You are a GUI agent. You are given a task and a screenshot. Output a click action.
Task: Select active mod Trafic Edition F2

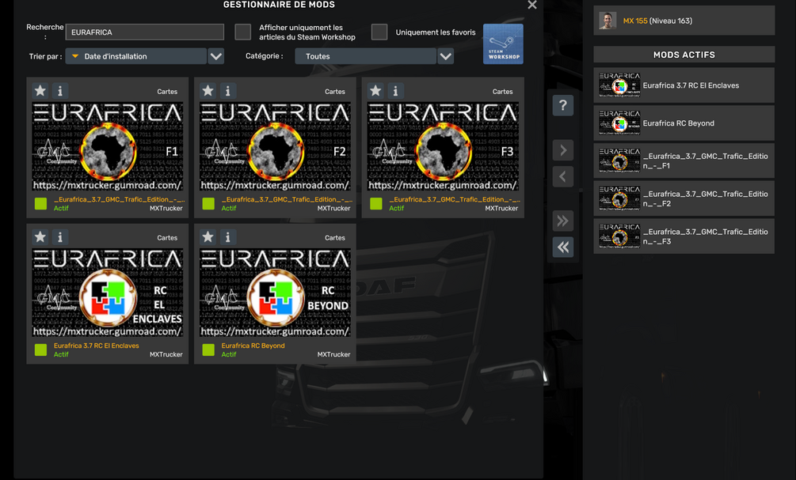tap(684, 198)
